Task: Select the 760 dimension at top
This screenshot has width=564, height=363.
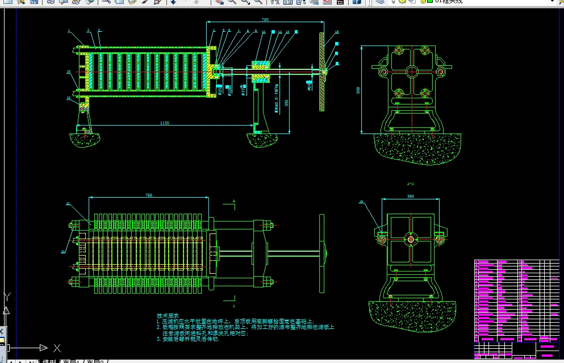Action: pos(265,20)
